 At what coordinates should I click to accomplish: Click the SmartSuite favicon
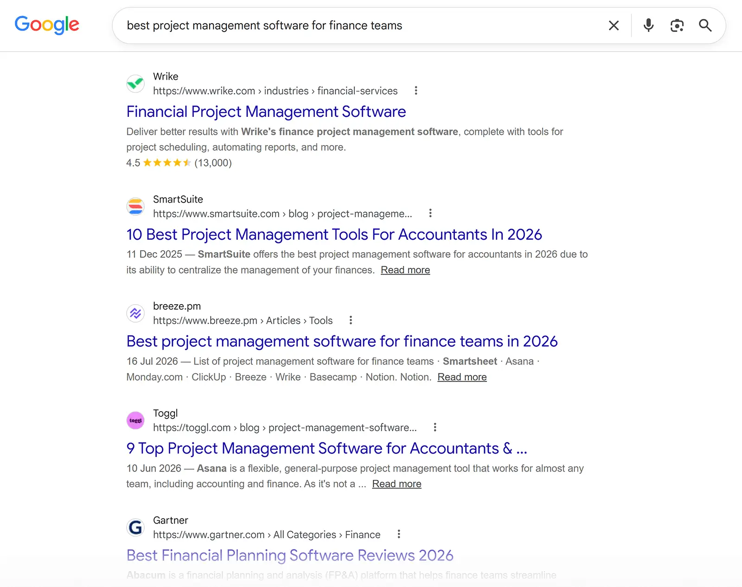[135, 206]
